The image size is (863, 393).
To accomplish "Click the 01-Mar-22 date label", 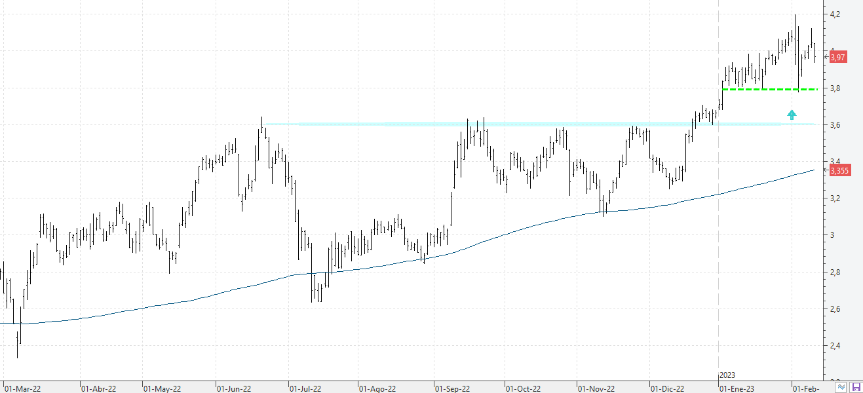I will [22, 388].
